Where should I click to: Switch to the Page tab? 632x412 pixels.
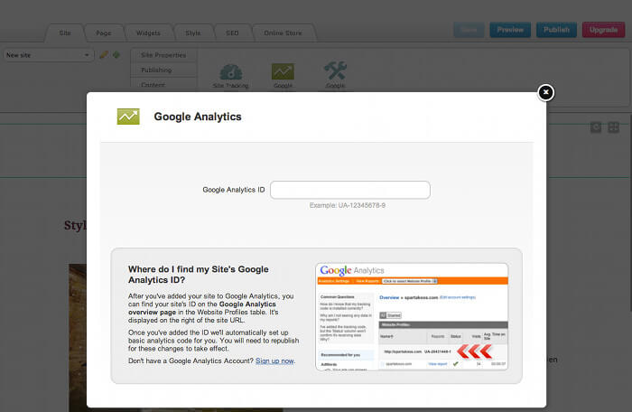click(x=104, y=33)
